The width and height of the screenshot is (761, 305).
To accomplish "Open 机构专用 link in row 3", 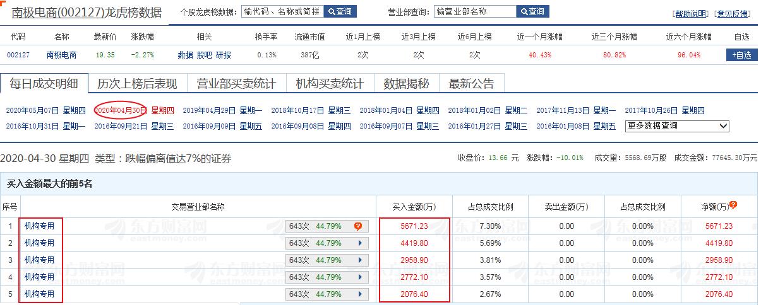I will coord(39,260).
